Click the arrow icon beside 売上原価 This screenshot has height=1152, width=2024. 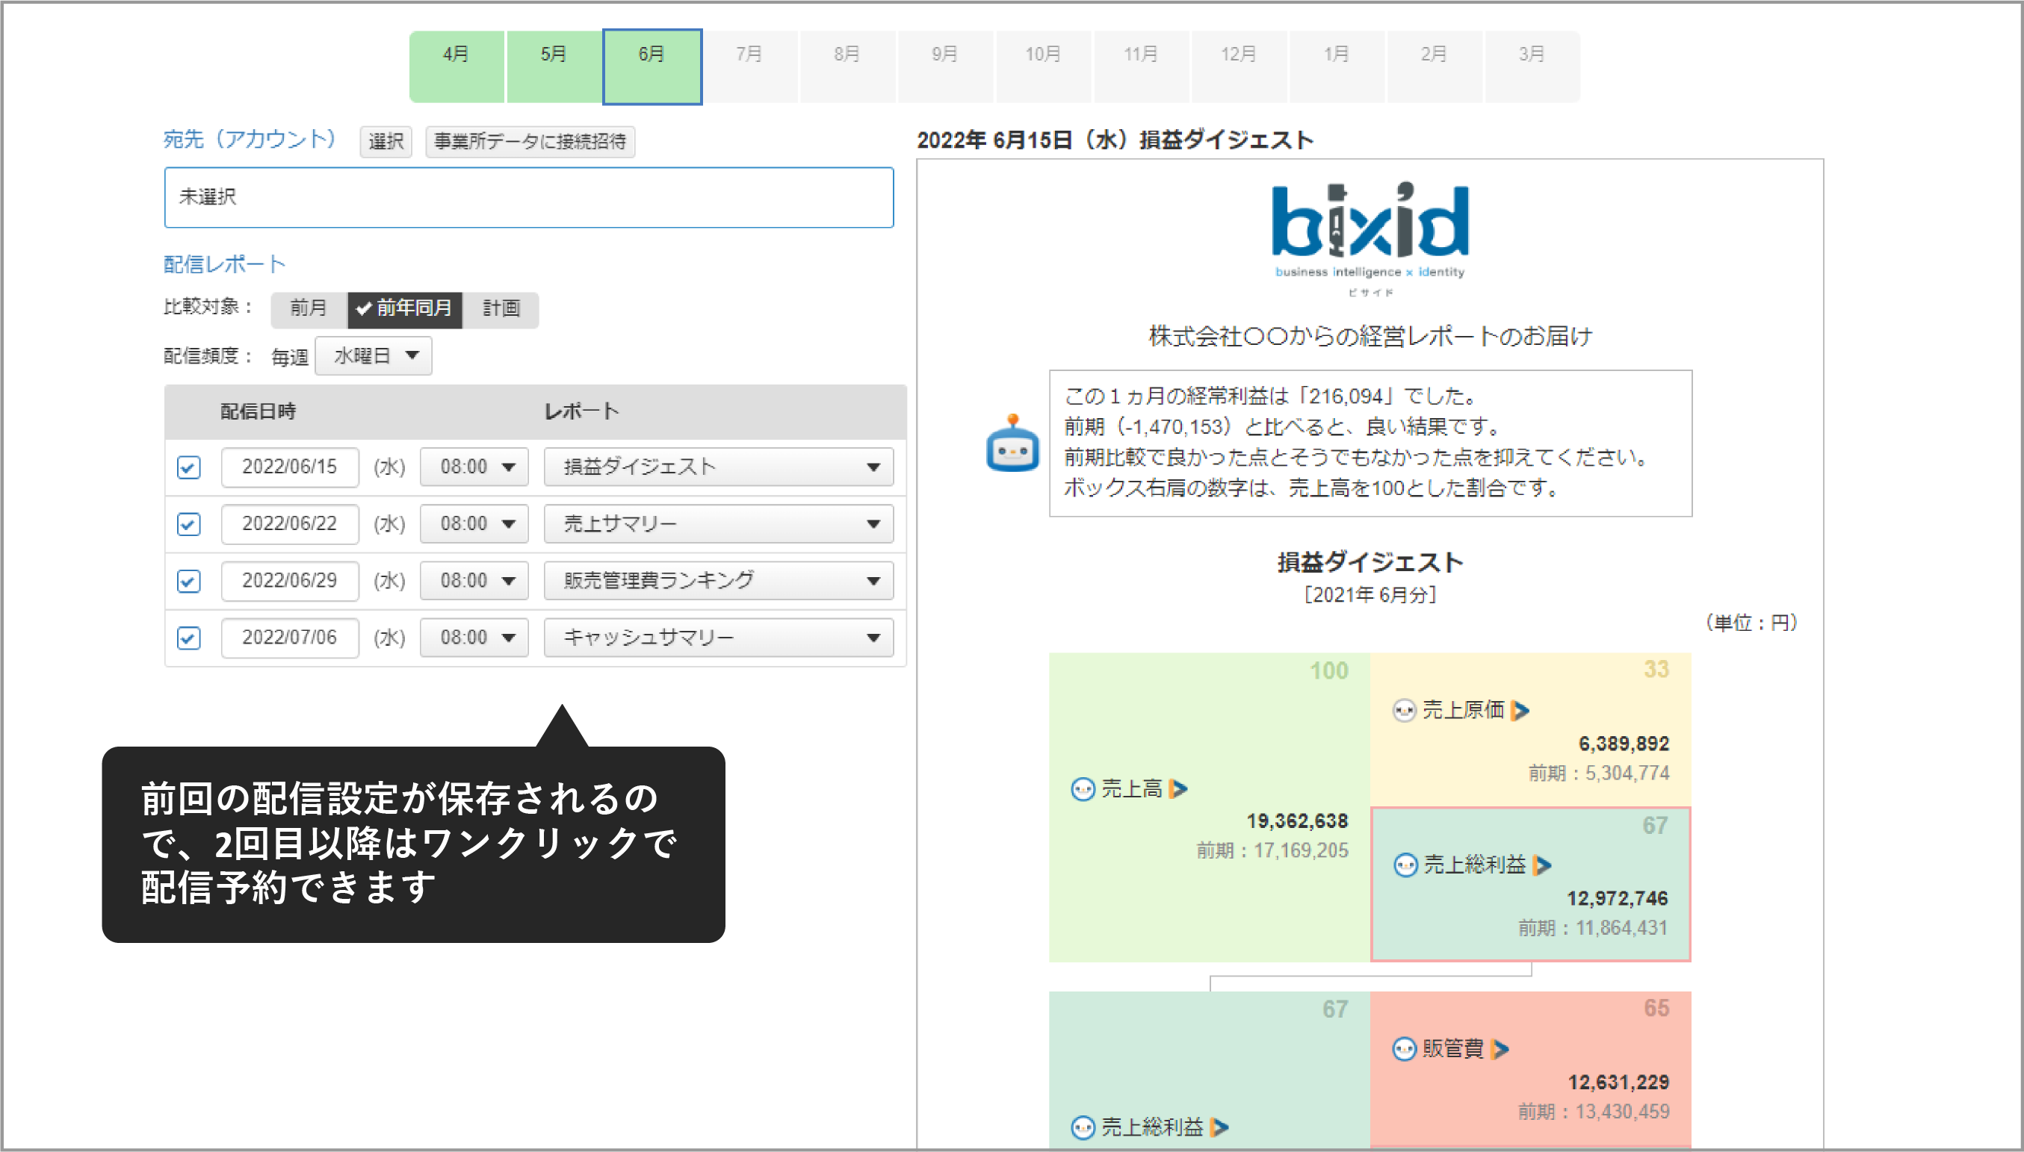coord(1520,710)
